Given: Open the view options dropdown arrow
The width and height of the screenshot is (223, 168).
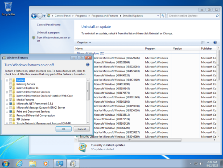Looking at the screenshot, I should 208,42.
